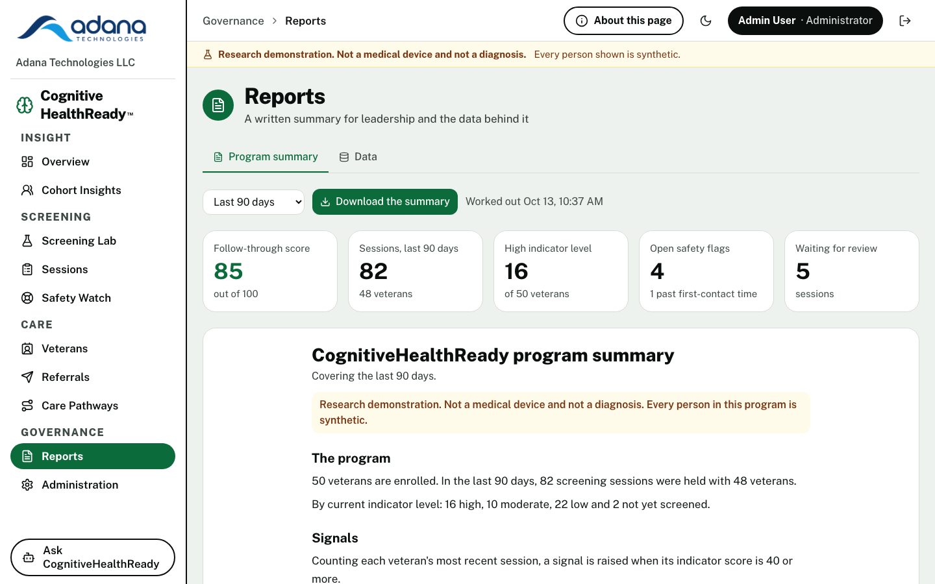The width and height of the screenshot is (935, 584).
Task: Select the Sessions, last 90 days card
Action: point(416,271)
